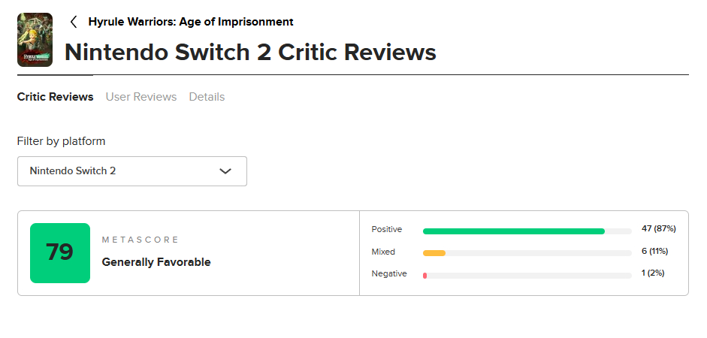Click the Generally Favorable score text
707x338 pixels.
(156, 262)
